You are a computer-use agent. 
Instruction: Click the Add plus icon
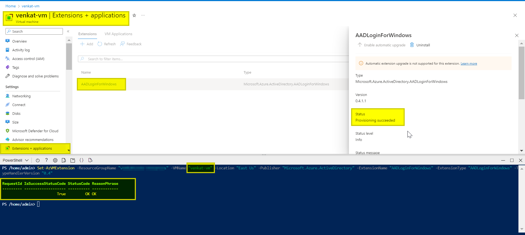pyautogui.click(x=82, y=44)
